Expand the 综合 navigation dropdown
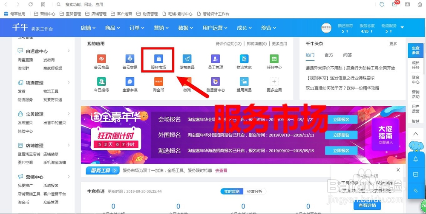Screen dimensions: 426x214 269,28
